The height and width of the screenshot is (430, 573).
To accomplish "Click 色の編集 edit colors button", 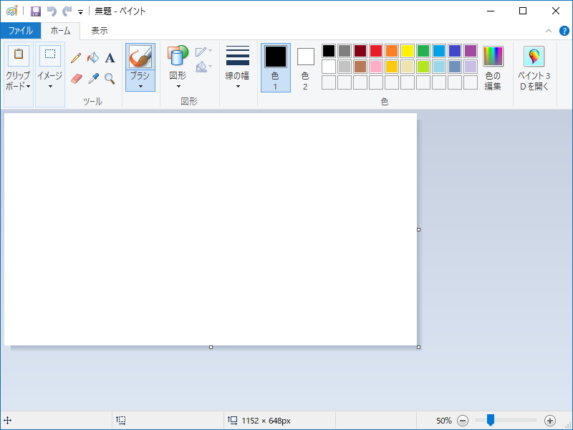I will 493,67.
